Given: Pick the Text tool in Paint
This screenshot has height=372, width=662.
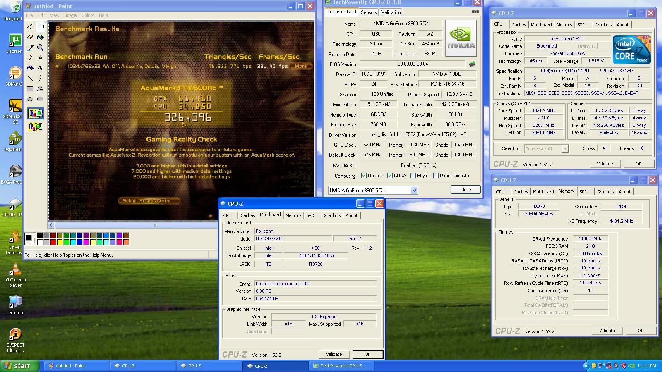Looking at the screenshot, I should (41, 68).
